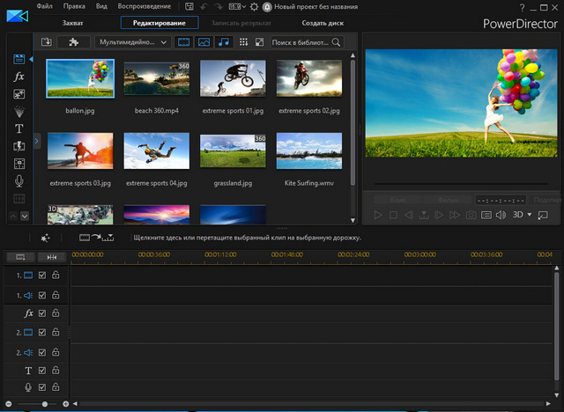This screenshot has height=412, width=564.
Task: Toggle lock on audio track 2
Action: pos(56,352)
